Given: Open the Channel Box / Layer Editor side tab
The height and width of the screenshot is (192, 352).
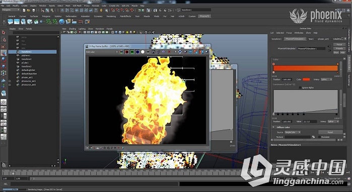Looking at the screenshot, I should [349, 40].
